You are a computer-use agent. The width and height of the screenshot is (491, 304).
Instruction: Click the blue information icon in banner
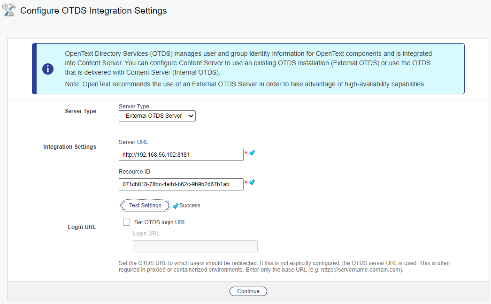(x=48, y=69)
